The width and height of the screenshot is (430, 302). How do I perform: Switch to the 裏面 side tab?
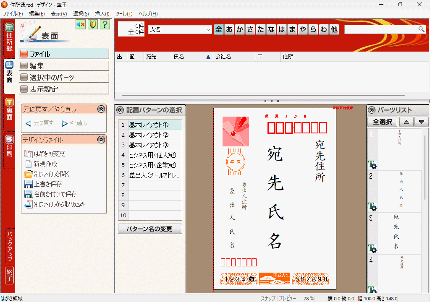(x=9, y=110)
